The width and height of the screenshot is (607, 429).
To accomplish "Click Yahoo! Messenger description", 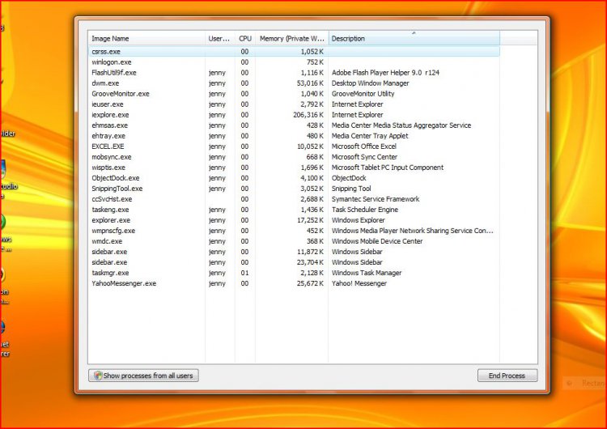I will (359, 283).
